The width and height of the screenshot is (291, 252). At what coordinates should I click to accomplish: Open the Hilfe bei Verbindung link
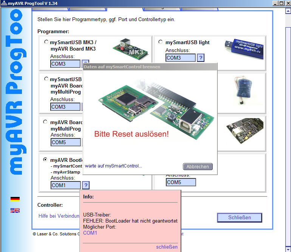coord(59,216)
